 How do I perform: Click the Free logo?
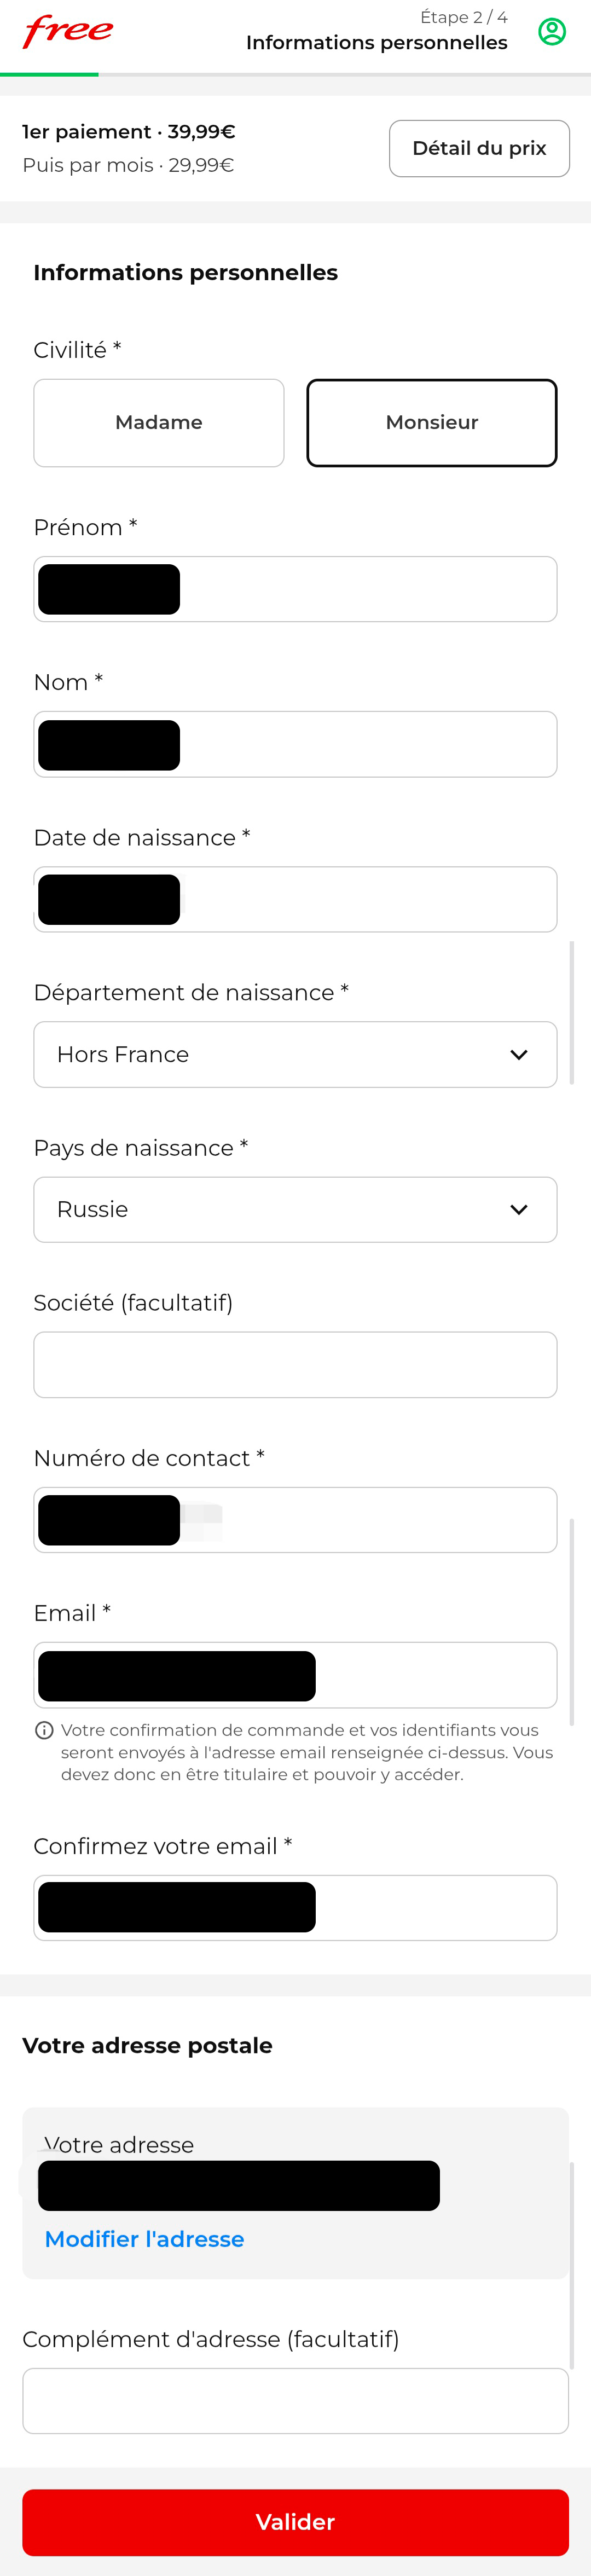(68, 31)
